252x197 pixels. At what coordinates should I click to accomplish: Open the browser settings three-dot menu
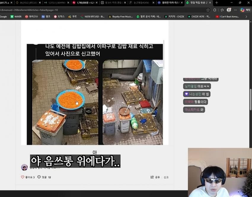(x=235, y=10)
